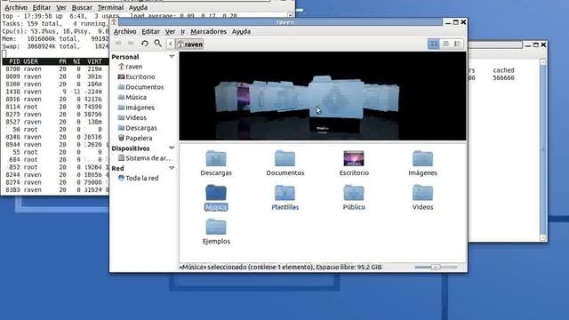Viewport: 569px width, 320px height.
Task: Open Archivo menu in file manager
Action: [x=124, y=32]
